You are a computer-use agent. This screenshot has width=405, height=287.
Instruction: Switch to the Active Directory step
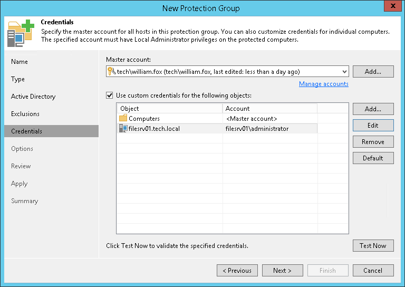[33, 97]
